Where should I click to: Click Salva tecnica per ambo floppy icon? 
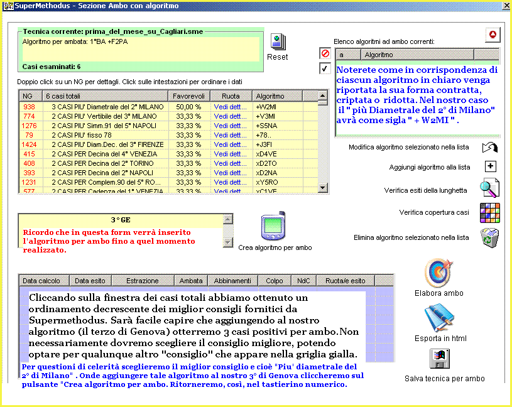(440, 359)
